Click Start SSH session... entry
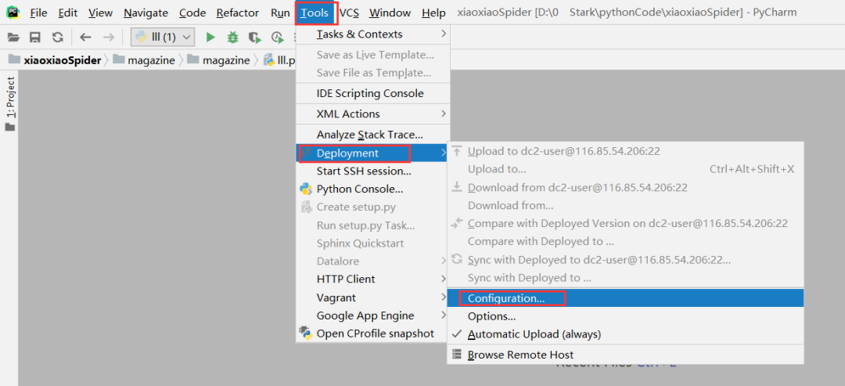Image resolution: width=845 pixels, height=386 pixels. (x=363, y=171)
